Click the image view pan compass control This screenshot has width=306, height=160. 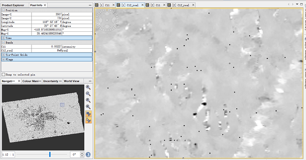click(x=107, y=20)
